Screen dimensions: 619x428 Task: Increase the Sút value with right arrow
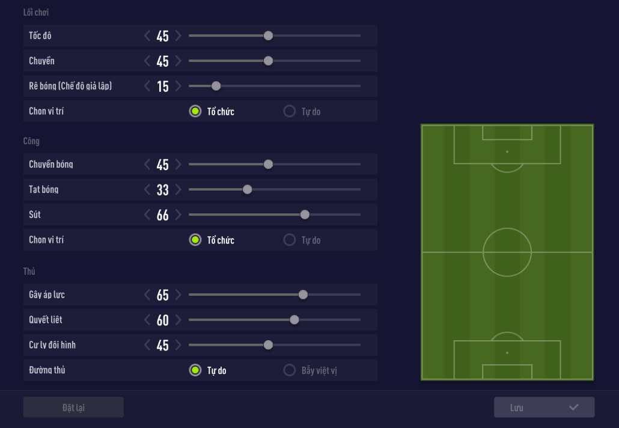[x=178, y=215]
